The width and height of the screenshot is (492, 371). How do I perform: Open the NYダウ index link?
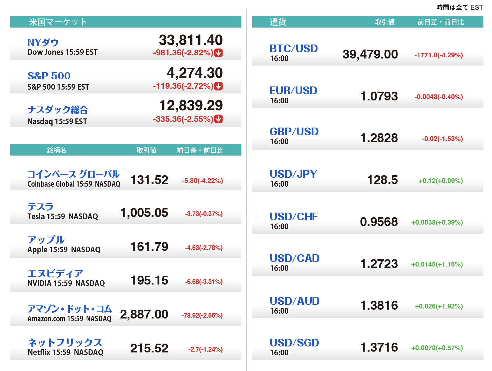click(43, 42)
